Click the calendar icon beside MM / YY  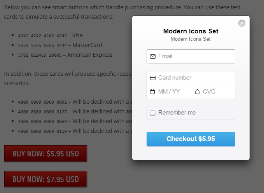click(152, 92)
